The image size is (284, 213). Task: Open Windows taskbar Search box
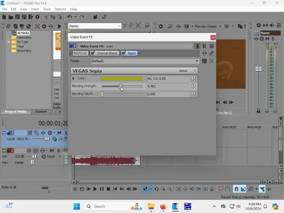[114, 206]
